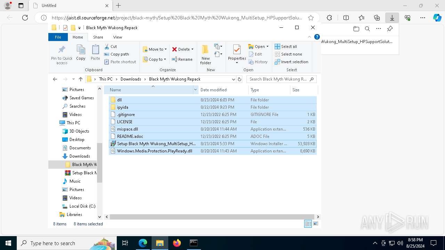Screen dimensions: 445x250
Task: Open Firefox from the taskbar
Action: (x=177, y=243)
